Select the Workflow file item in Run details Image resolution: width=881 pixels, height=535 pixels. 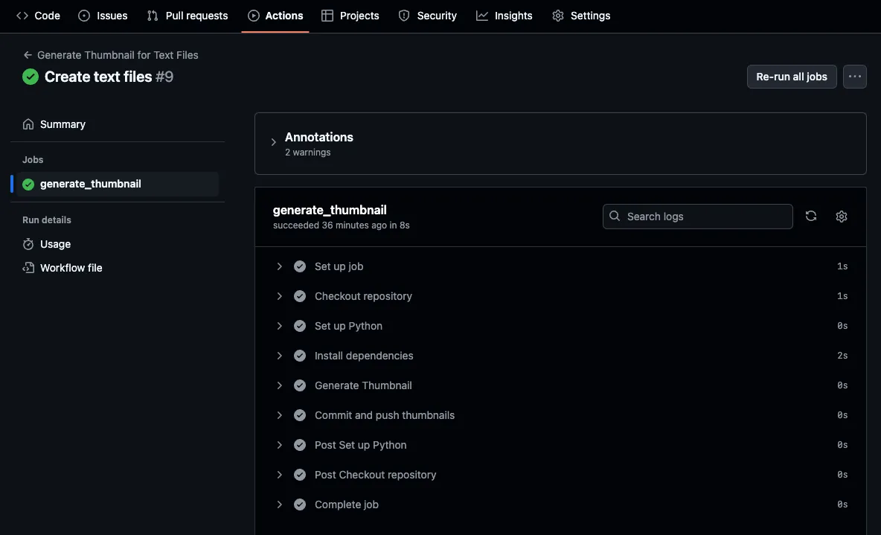coord(70,267)
